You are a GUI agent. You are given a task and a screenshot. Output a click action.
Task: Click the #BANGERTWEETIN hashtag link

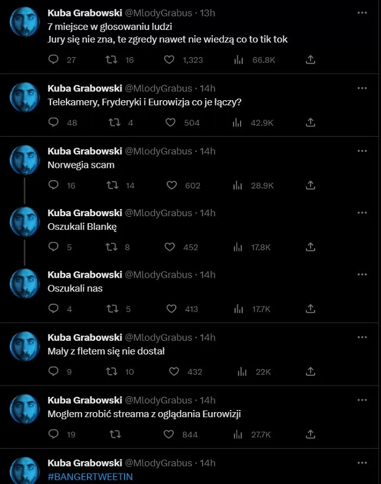click(90, 476)
